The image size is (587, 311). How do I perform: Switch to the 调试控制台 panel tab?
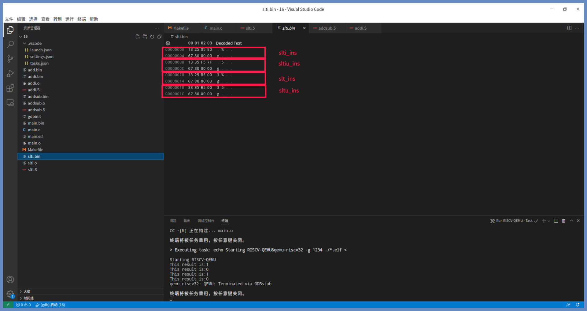click(x=205, y=221)
